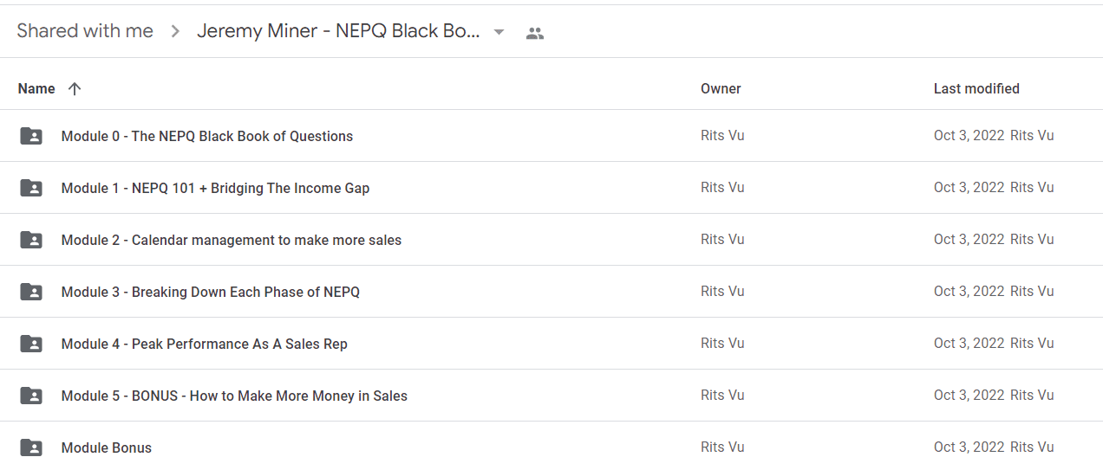1103x470 pixels.
Task: Click the Module 1 shared folder icon
Action: [31, 188]
